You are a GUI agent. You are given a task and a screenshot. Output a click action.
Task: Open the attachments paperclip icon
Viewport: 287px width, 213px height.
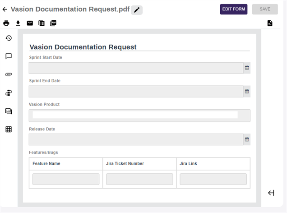9,74
